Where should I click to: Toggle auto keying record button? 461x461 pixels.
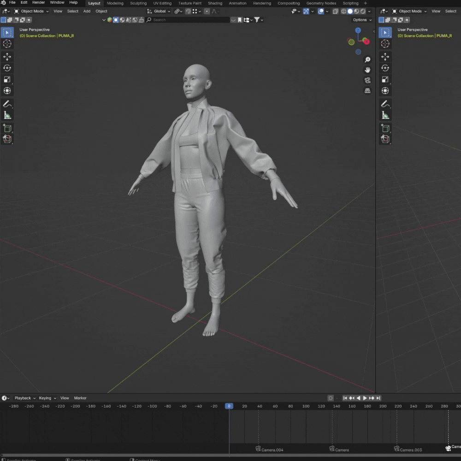coord(331,398)
